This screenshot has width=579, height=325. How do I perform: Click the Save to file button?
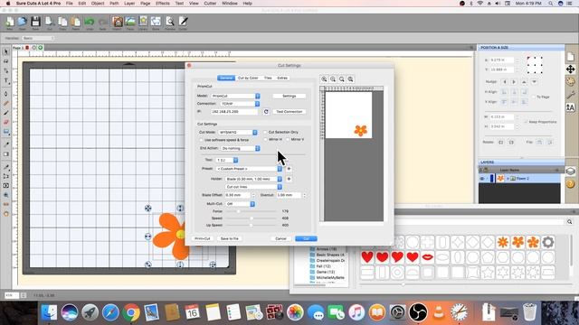[229, 238]
